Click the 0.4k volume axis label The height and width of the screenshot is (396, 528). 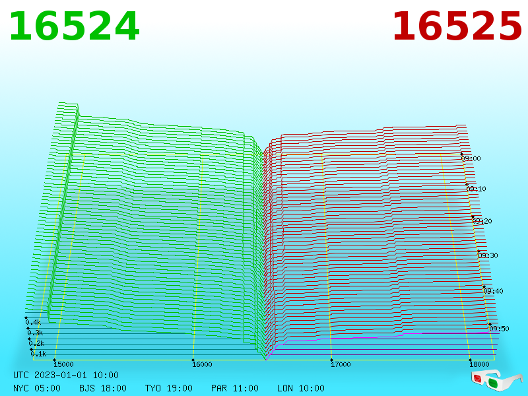pos(33,322)
